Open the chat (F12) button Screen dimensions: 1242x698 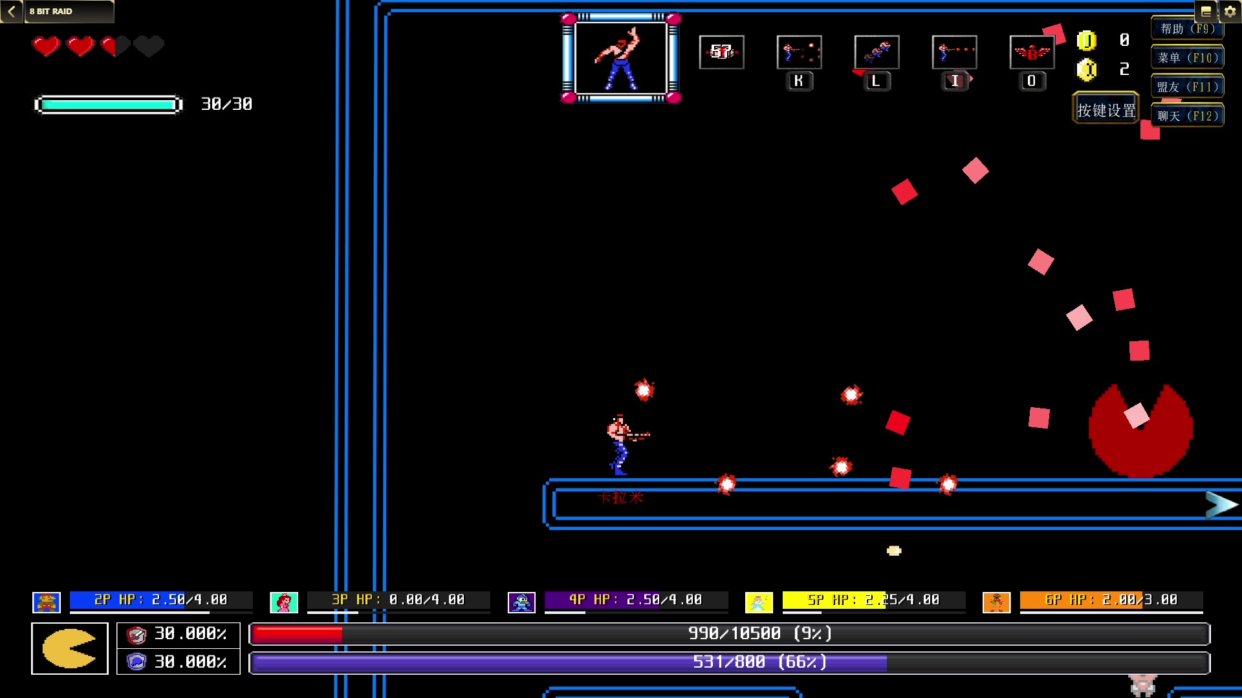pyautogui.click(x=1187, y=116)
